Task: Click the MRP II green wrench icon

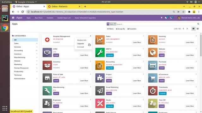Action: tap(100, 52)
